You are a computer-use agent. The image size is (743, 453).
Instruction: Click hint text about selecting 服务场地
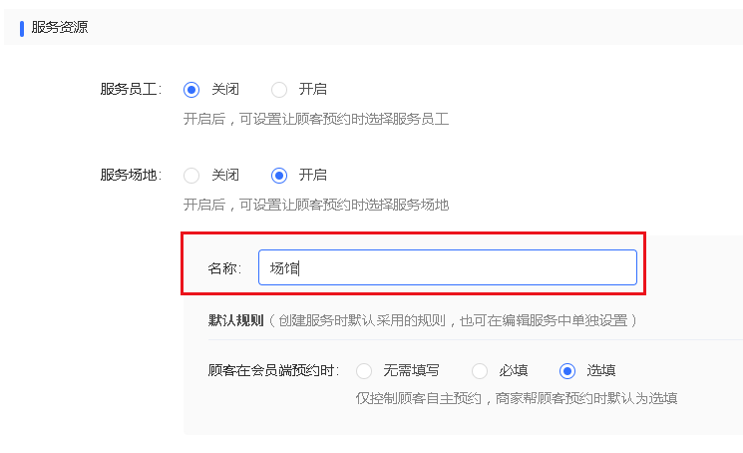click(x=316, y=205)
